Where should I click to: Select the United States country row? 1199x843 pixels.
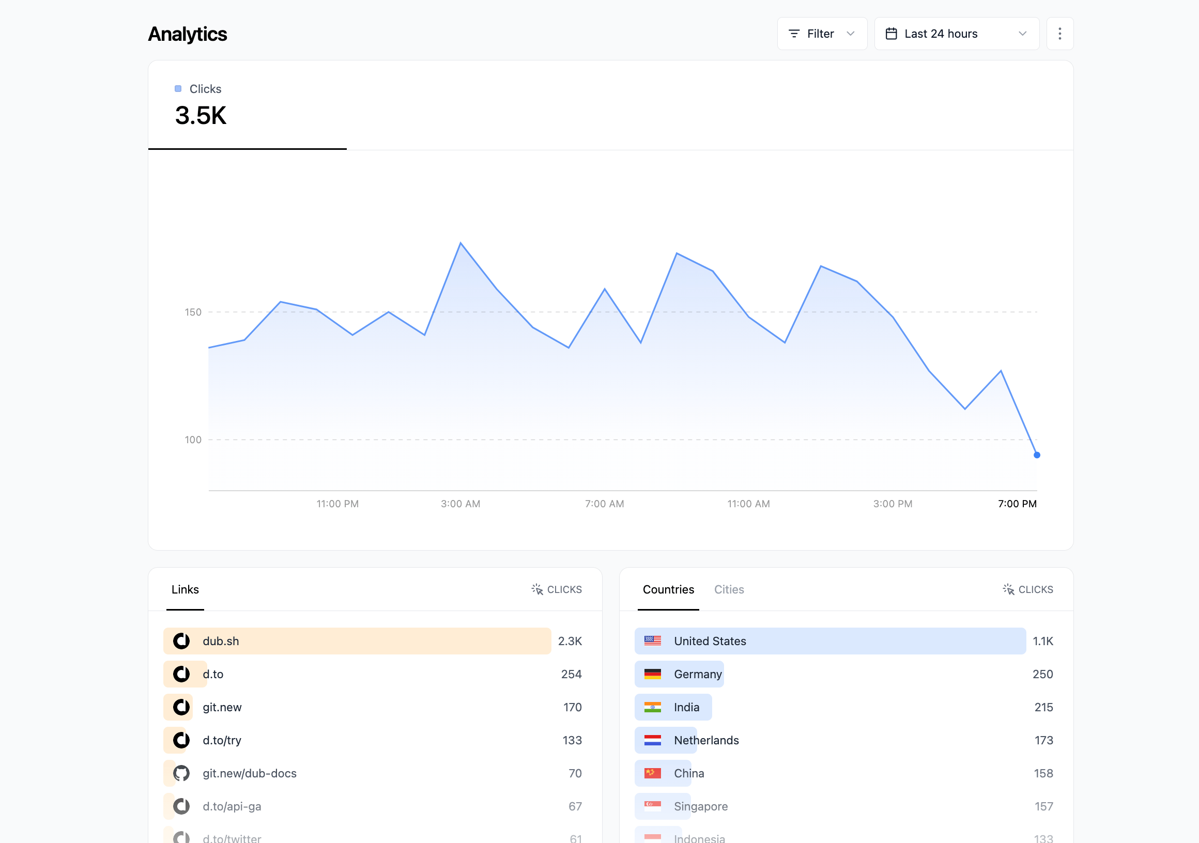831,641
